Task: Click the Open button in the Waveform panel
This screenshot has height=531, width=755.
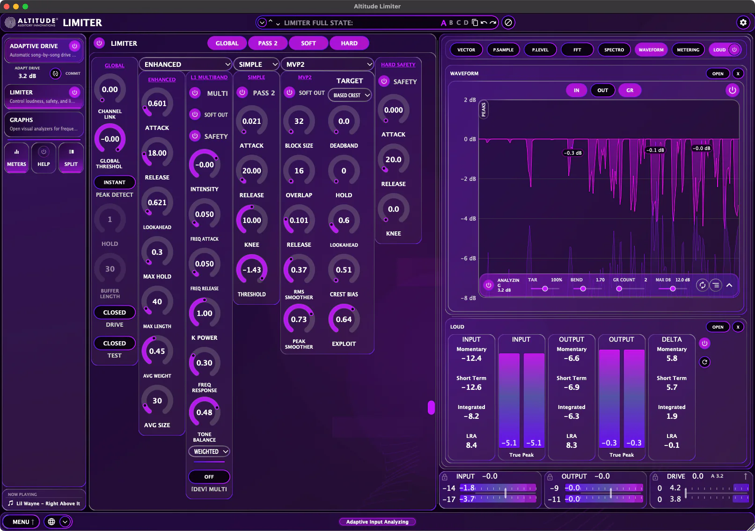Action: point(718,73)
